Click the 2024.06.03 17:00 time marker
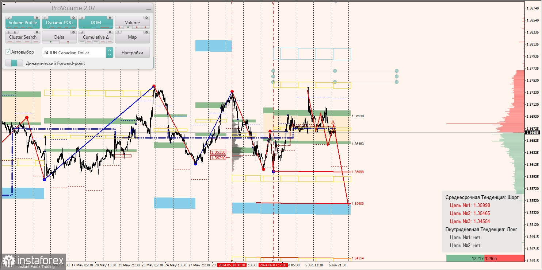This screenshot has width=542, height=270. click(x=273, y=265)
